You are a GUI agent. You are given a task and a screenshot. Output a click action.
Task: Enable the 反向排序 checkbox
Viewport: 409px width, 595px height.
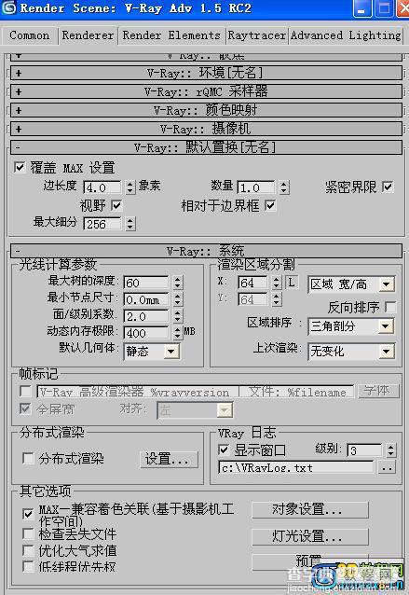(x=390, y=307)
